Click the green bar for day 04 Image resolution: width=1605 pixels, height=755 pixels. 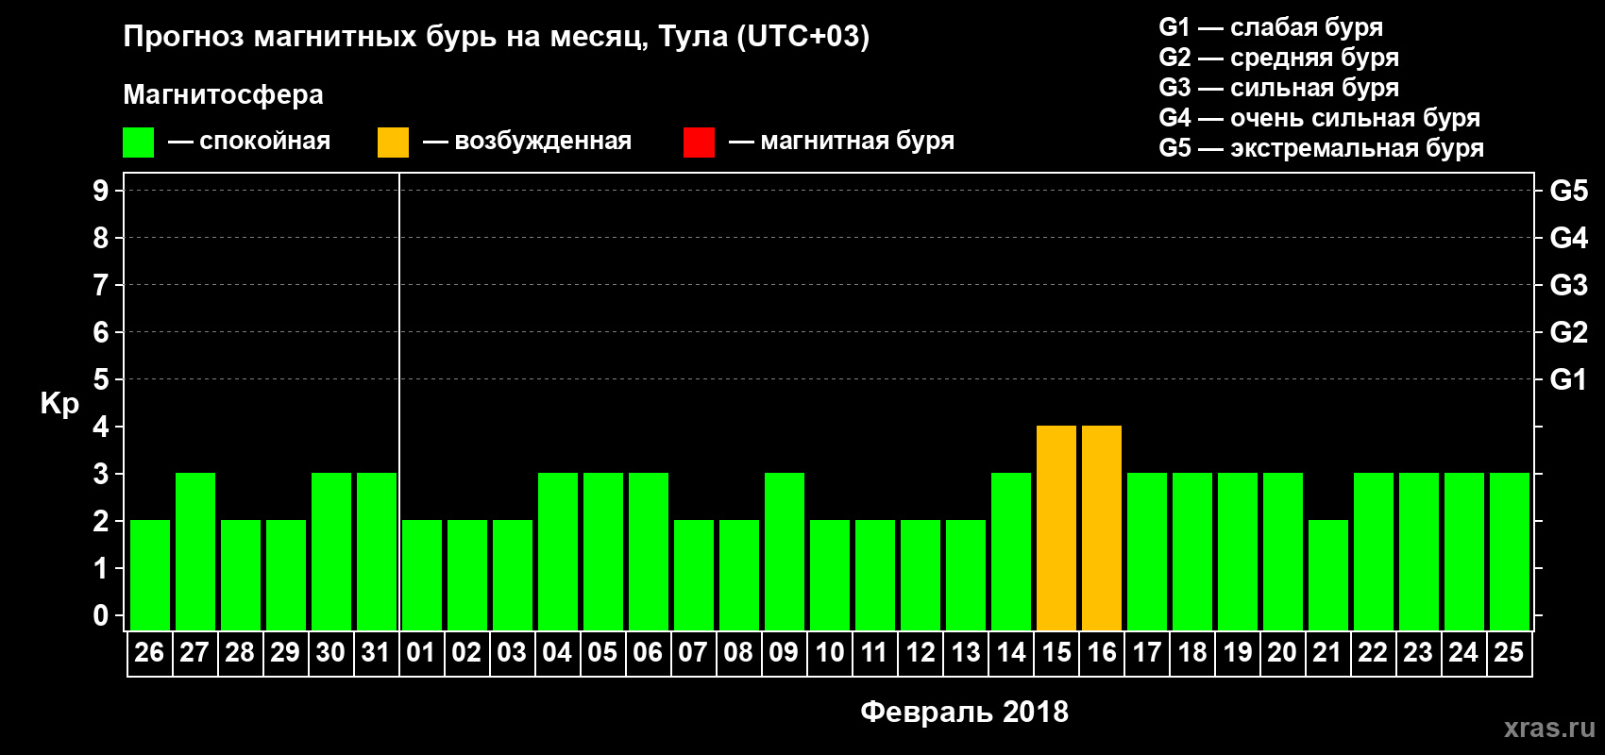[x=558, y=551]
